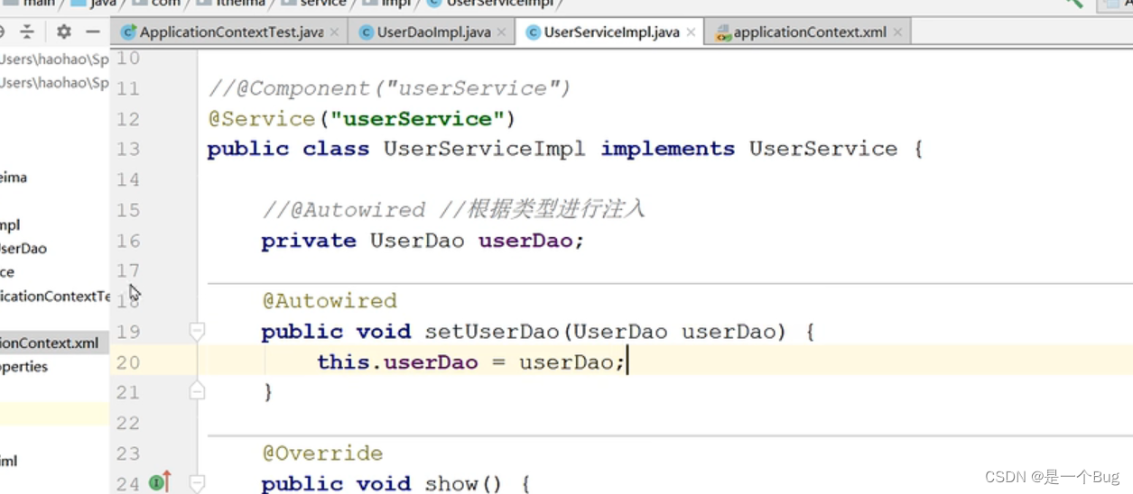
Task: Click the private keyword on line 16
Action: pyautogui.click(x=309, y=241)
